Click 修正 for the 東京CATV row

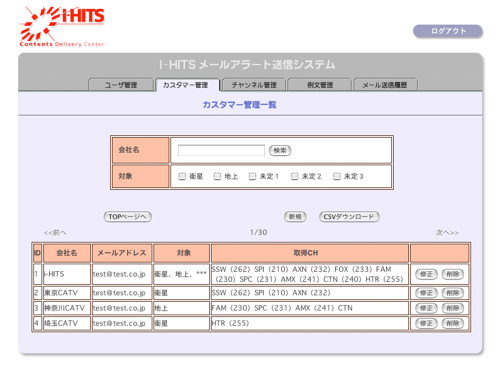tap(426, 293)
